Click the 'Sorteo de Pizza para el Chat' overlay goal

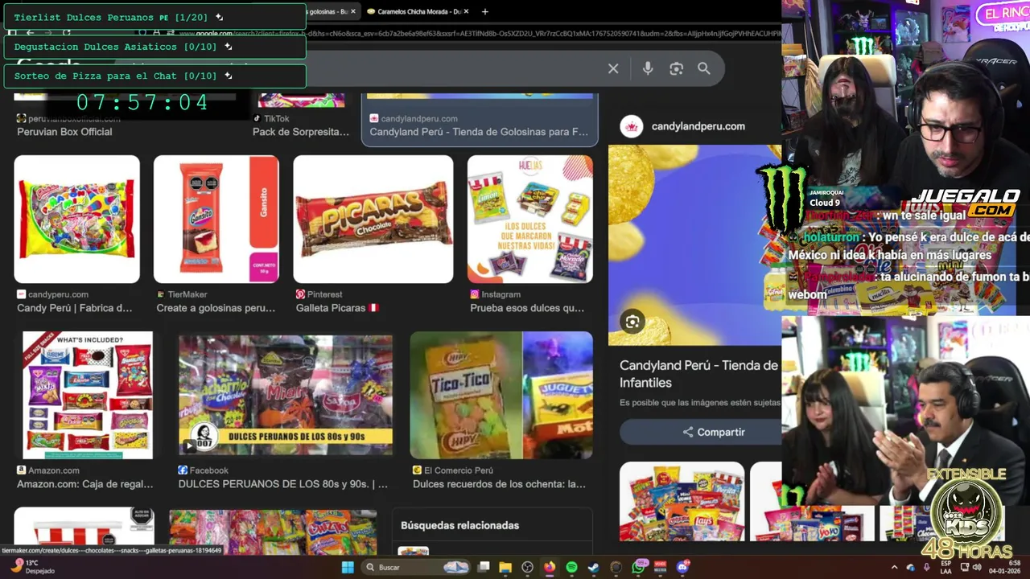pos(155,76)
